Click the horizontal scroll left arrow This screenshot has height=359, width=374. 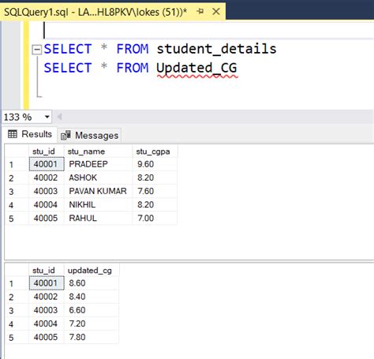[x=59, y=117]
